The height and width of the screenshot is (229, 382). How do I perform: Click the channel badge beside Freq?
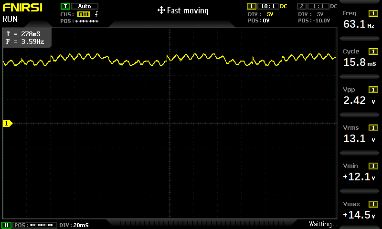(373, 13)
